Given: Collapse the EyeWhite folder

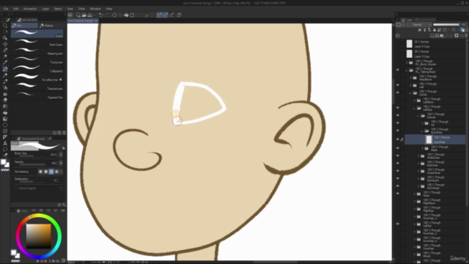Looking at the screenshot, I should 422,131.
